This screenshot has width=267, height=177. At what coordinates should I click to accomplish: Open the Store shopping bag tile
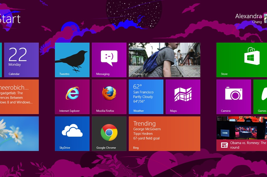[x=241, y=60]
